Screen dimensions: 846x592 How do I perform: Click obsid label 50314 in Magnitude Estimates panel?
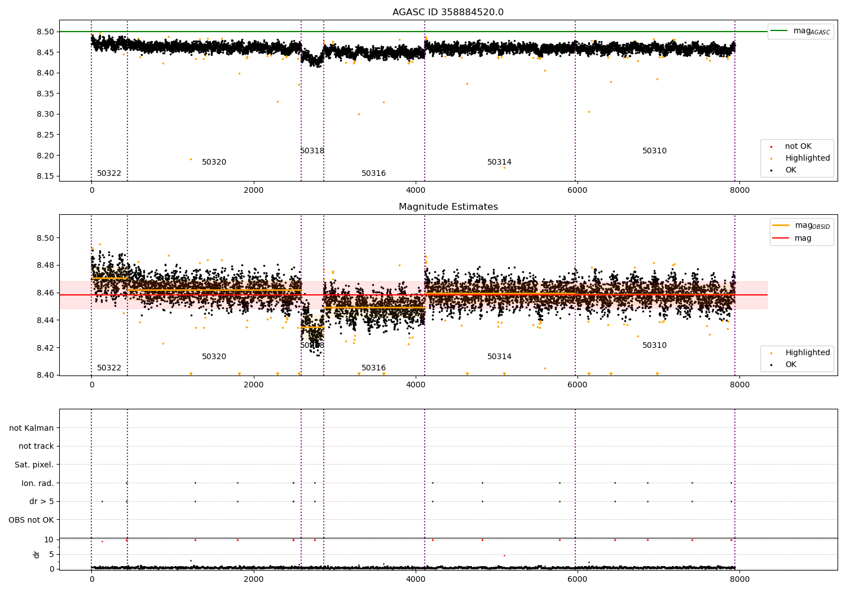[499, 357]
